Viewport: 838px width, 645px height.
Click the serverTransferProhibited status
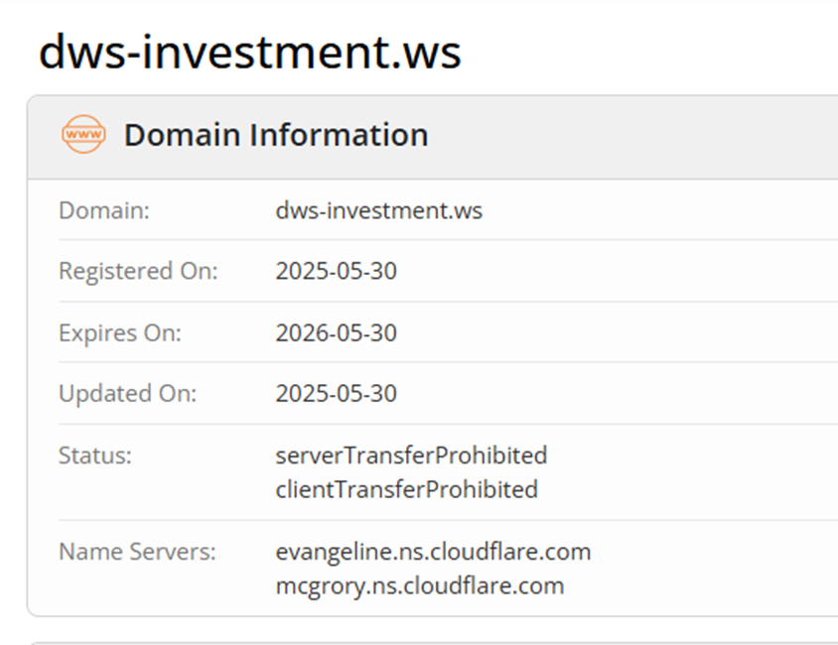[412, 455]
